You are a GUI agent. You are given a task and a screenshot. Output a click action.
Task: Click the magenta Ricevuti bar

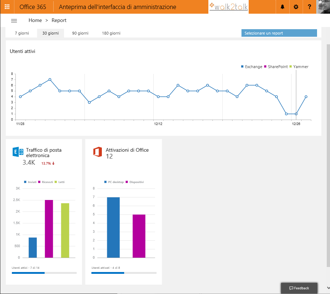[49, 229]
